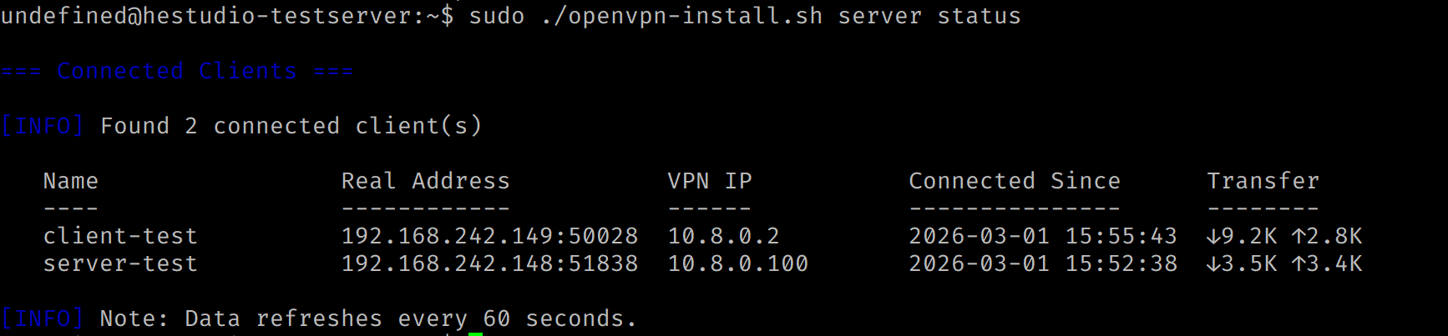
Task: Click the Name column header
Action: 71,181
